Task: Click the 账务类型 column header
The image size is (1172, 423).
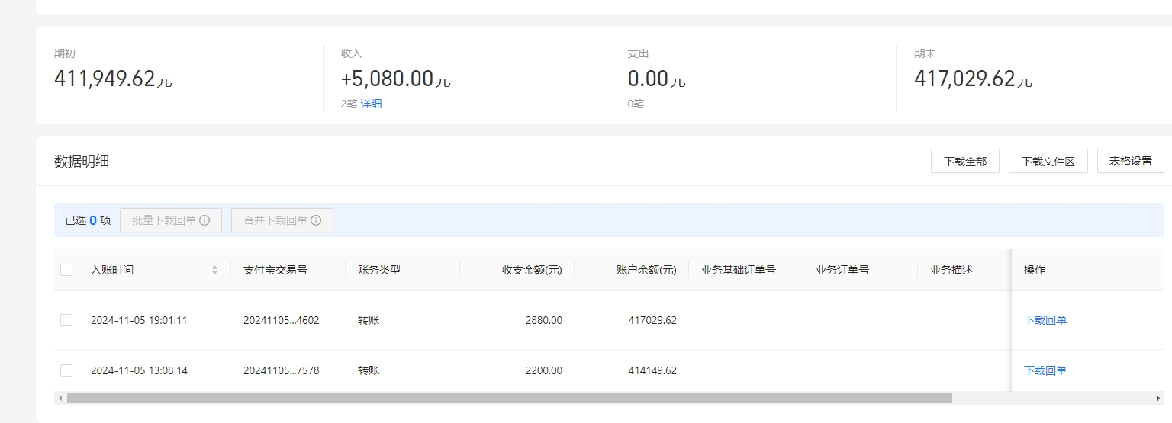Action: pos(379,270)
